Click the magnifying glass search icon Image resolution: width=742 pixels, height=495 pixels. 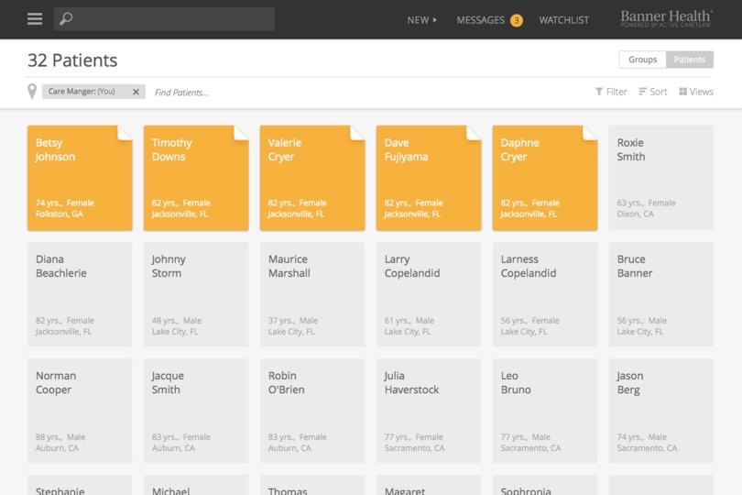[x=66, y=19]
